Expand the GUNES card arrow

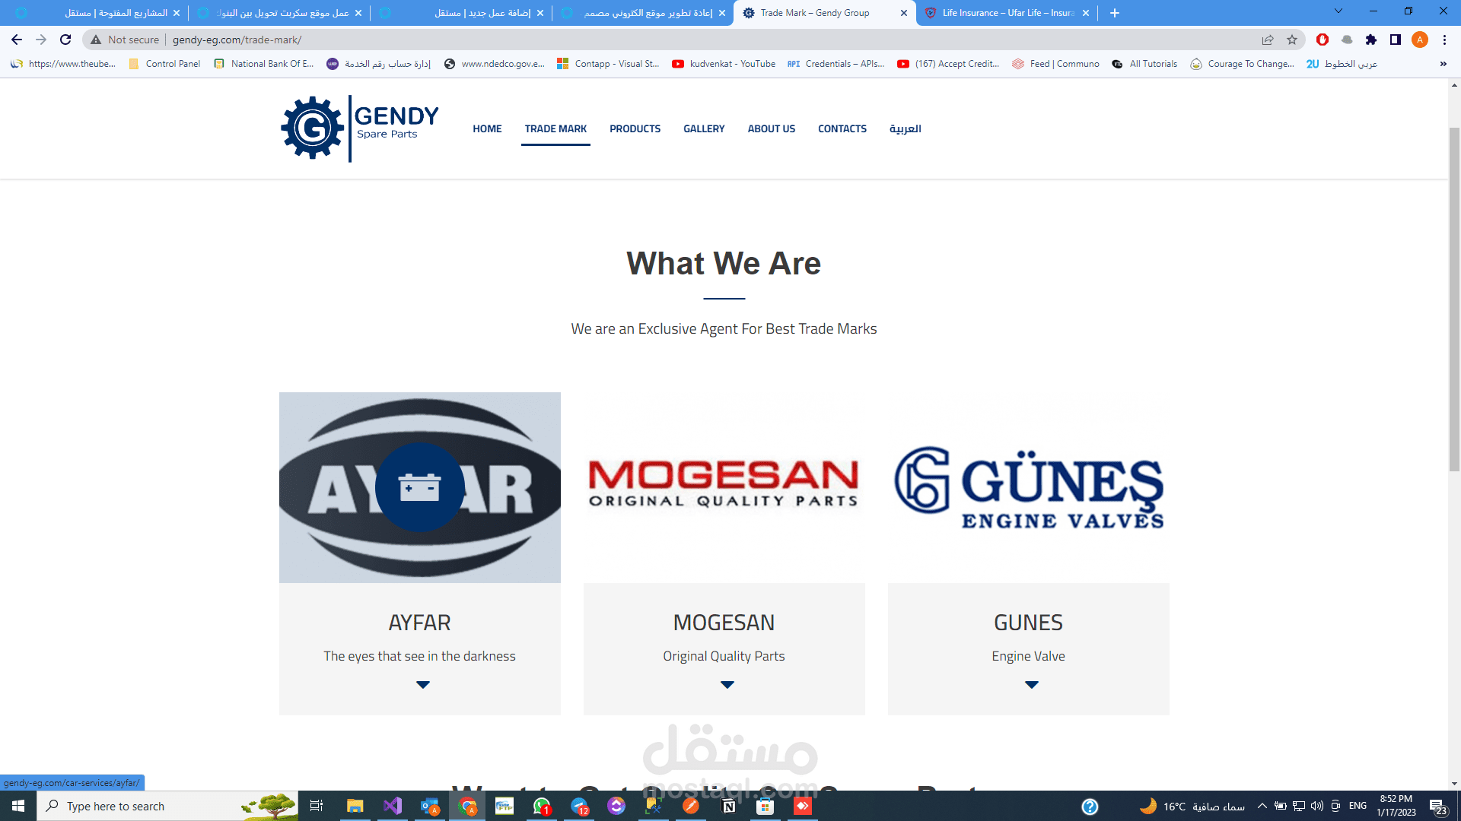coord(1032,685)
